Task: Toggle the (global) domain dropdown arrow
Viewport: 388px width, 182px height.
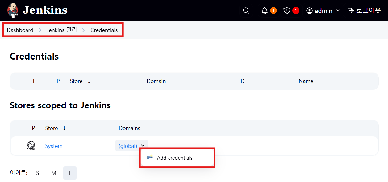Action: click(x=143, y=146)
